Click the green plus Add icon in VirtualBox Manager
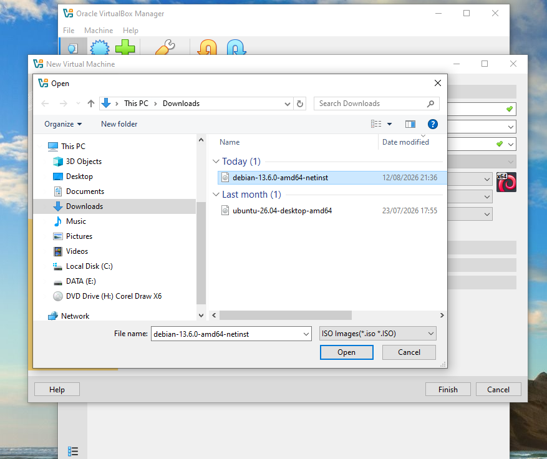The height and width of the screenshot is (459, 547). click(125, 47)
